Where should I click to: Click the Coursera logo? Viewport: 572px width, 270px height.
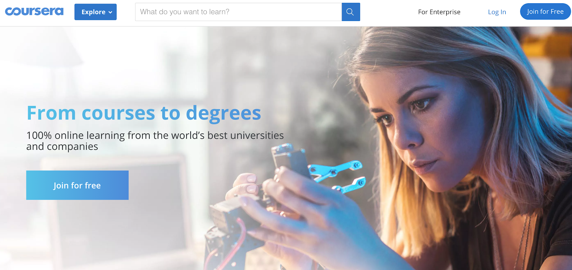[34, 11]
